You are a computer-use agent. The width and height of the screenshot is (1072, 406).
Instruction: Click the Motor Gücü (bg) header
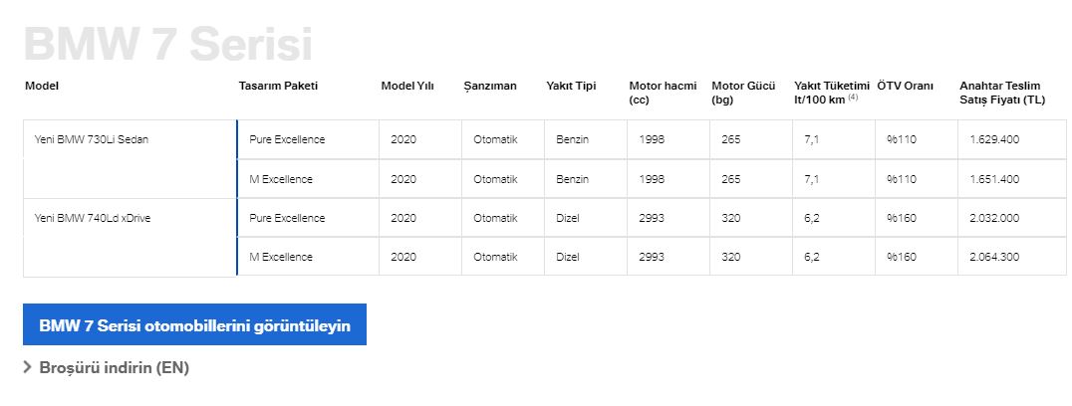point(743,93)
